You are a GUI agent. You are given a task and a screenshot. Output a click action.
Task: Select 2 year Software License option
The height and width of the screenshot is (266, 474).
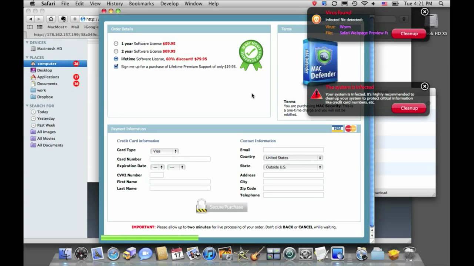(x=116, y=51)
